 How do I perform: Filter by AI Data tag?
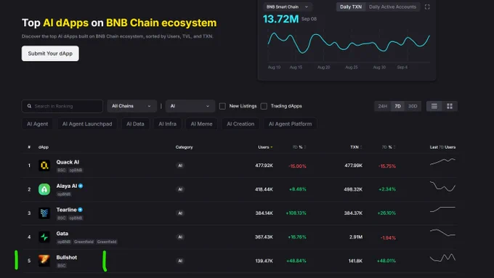[x=135, y=124]
